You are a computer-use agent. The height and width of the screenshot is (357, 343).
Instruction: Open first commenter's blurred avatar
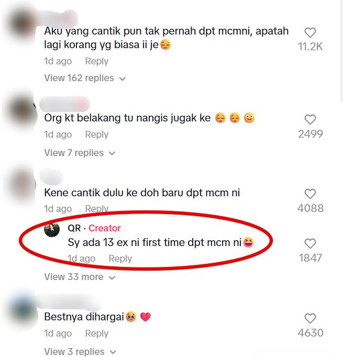tap(21, 24)
